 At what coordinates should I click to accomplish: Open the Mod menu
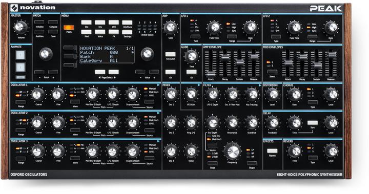click(87, 32)
